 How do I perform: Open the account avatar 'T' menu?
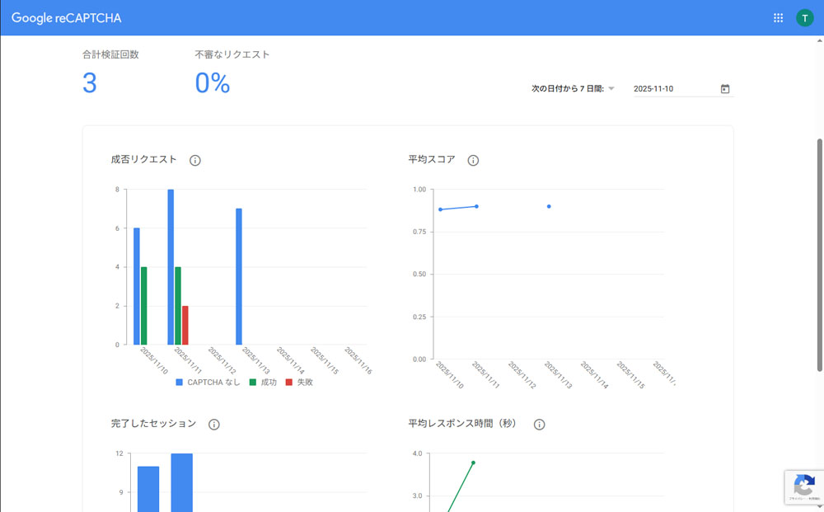[x=804, y=18]
